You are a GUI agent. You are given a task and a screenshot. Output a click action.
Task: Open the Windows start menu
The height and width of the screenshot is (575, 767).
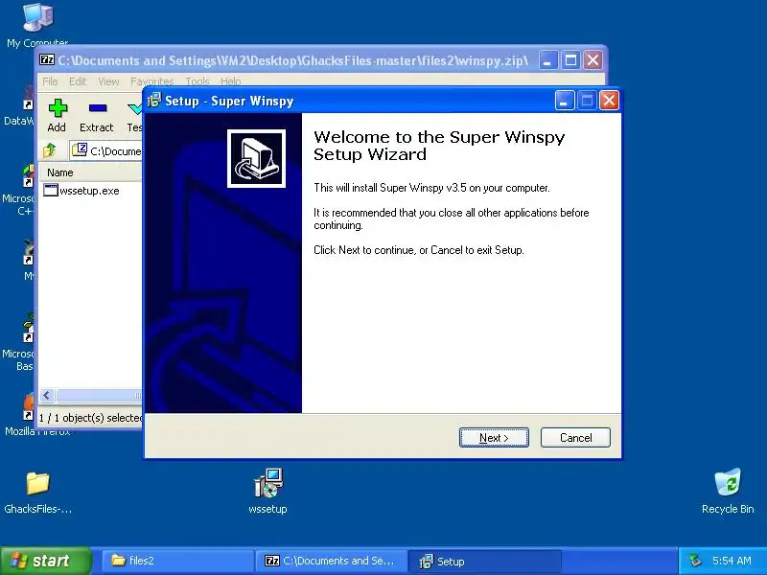coord(46,561)
